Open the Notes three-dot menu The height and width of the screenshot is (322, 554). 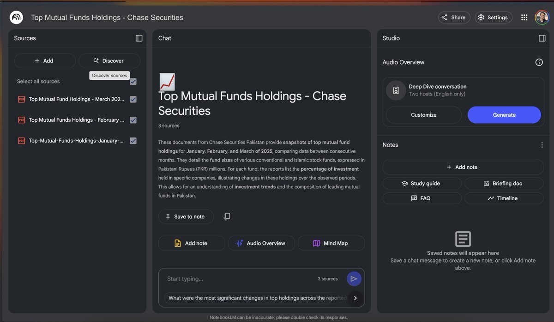tap(542, 145)
